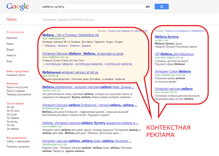Filter results 'За час'

(10, 107)
